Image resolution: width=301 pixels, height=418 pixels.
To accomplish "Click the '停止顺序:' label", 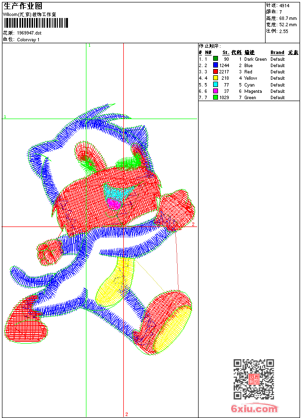I will (210, 46).
